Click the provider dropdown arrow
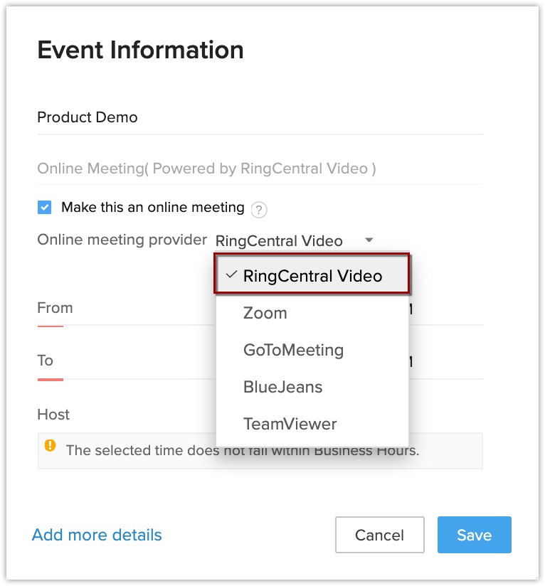 pos(368,240)
